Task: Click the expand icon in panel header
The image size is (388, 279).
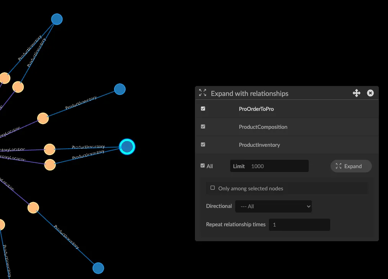Action: 203,92
